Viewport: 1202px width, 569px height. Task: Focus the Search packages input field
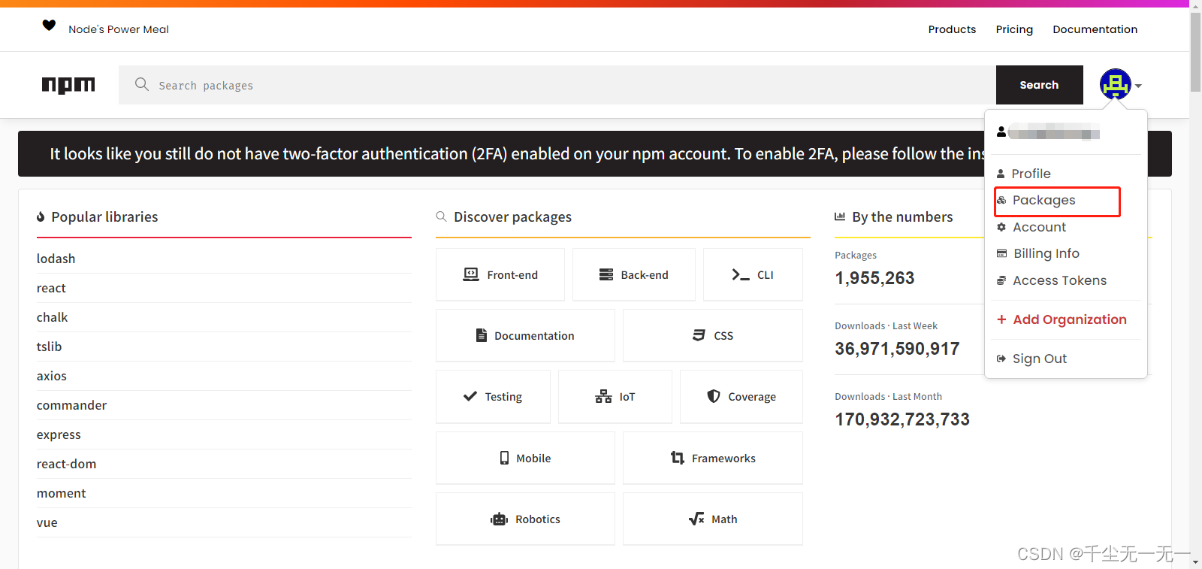click(557, 85)
